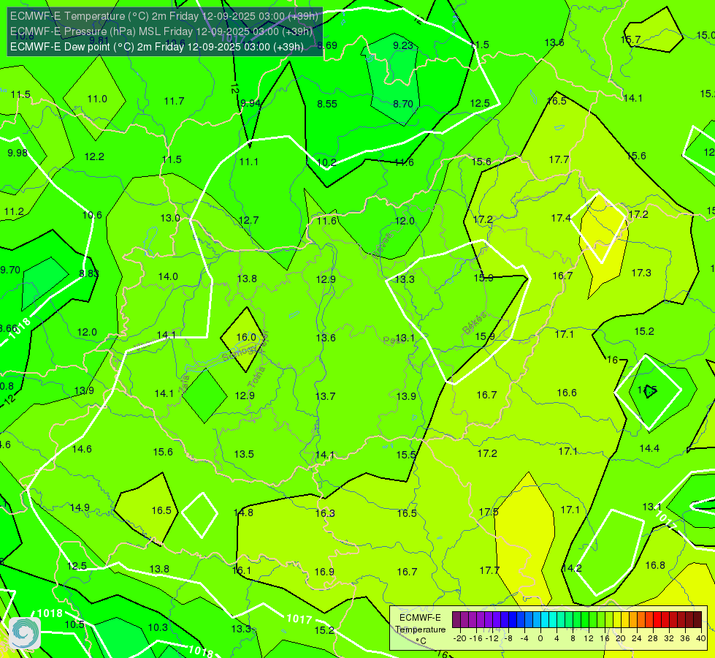The height and width of the screenshot is (658, 715).
Task: Select the ECMWF-E Pressure MSL layer label
Action: pyautogui.click(x=161, y=31)
